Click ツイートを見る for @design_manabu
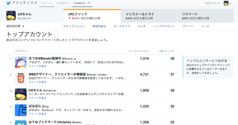 click(37, 82)
